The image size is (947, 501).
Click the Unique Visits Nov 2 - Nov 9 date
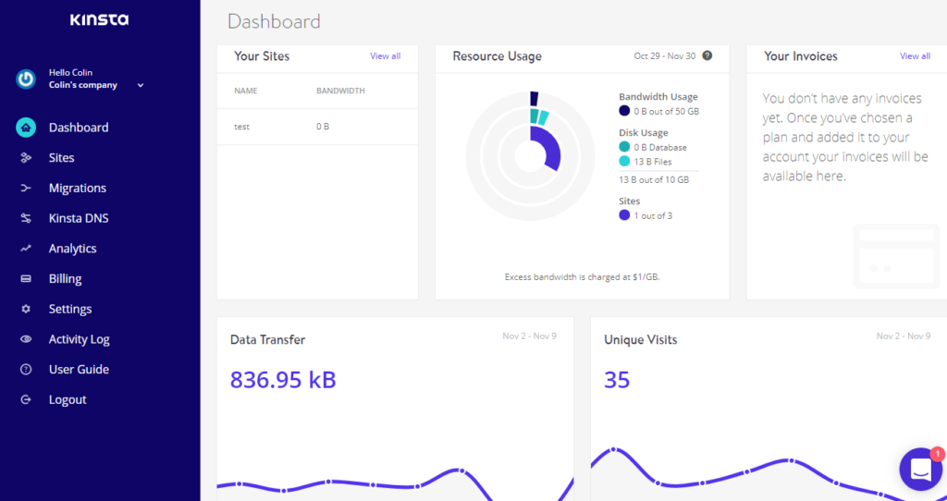tap(904, 336)
